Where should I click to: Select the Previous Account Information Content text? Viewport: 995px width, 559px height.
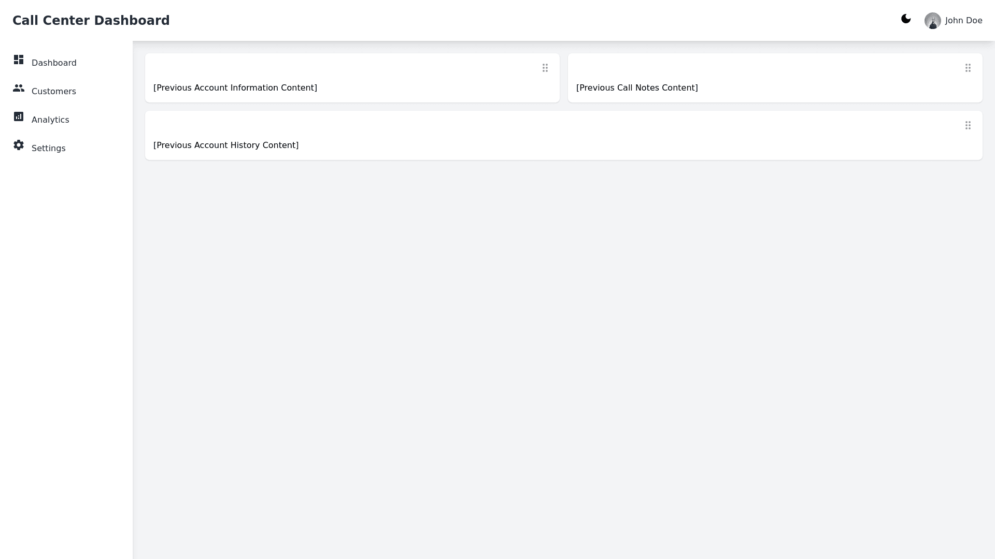tap(235, 88)
